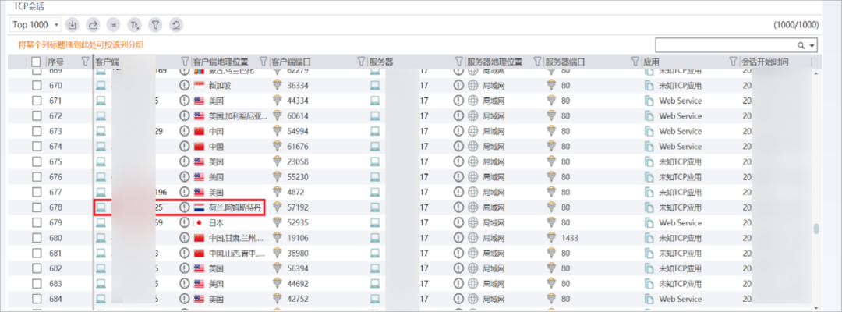Click the server port icon beside 1433
Image resolution: width=842 pixels, height=312 pixels.
tap(551, 238)
